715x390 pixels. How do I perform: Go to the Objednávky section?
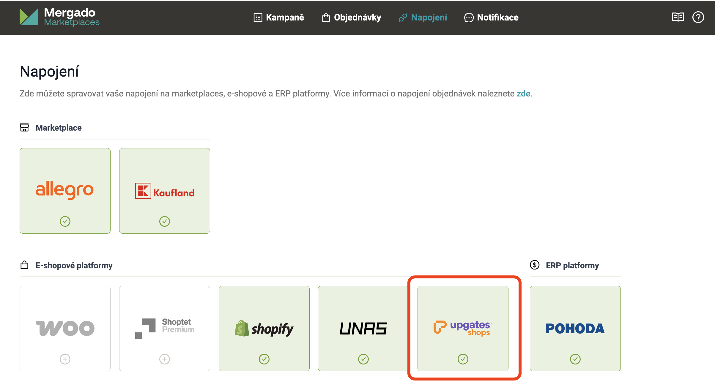[357, 18]
